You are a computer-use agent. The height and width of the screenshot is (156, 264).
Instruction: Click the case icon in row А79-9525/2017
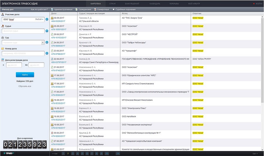52,116
